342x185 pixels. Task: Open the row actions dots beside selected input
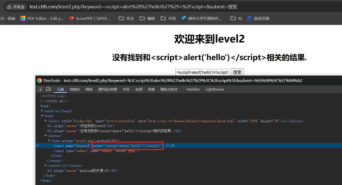[x=38, y=146]
